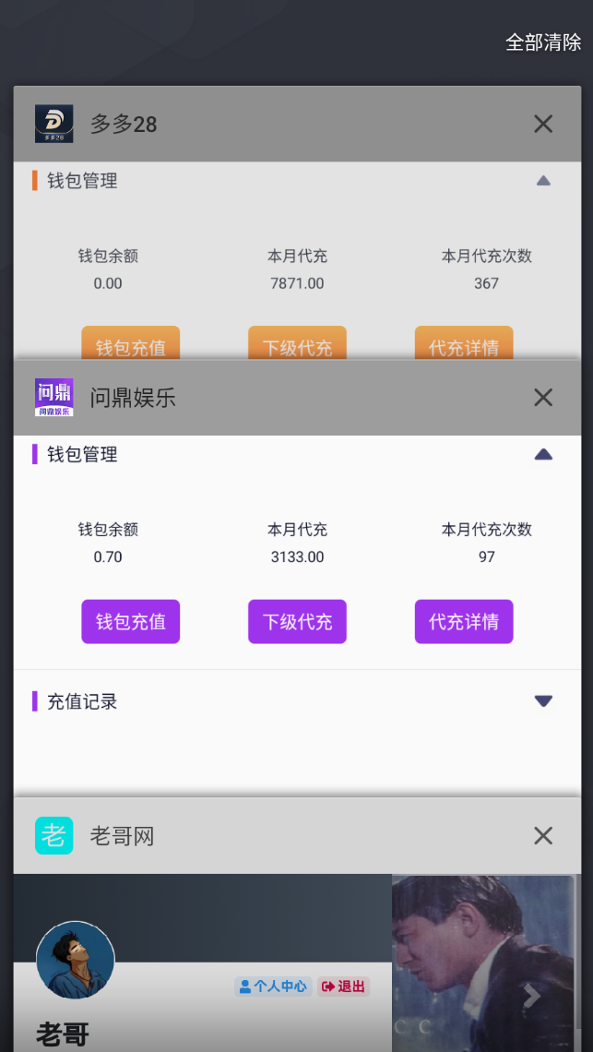This screenshot has height=1052, width=593.
Task: Tap the 老哥 profile avatar
Action: (76, 960)
